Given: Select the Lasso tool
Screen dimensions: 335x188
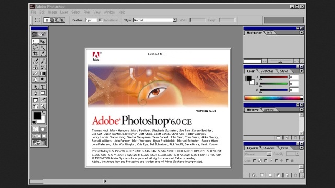Looking at the screenshot, I should tap(36, 48).
